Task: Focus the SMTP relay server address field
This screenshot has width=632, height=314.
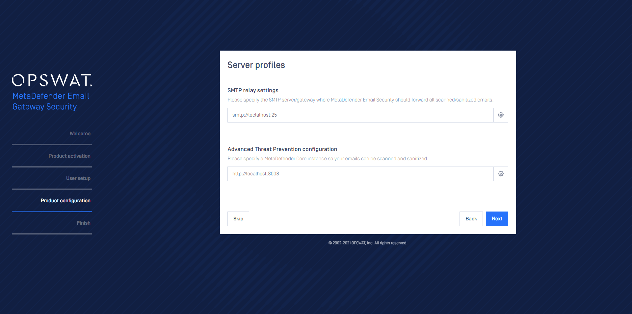Action: [360, 115]
